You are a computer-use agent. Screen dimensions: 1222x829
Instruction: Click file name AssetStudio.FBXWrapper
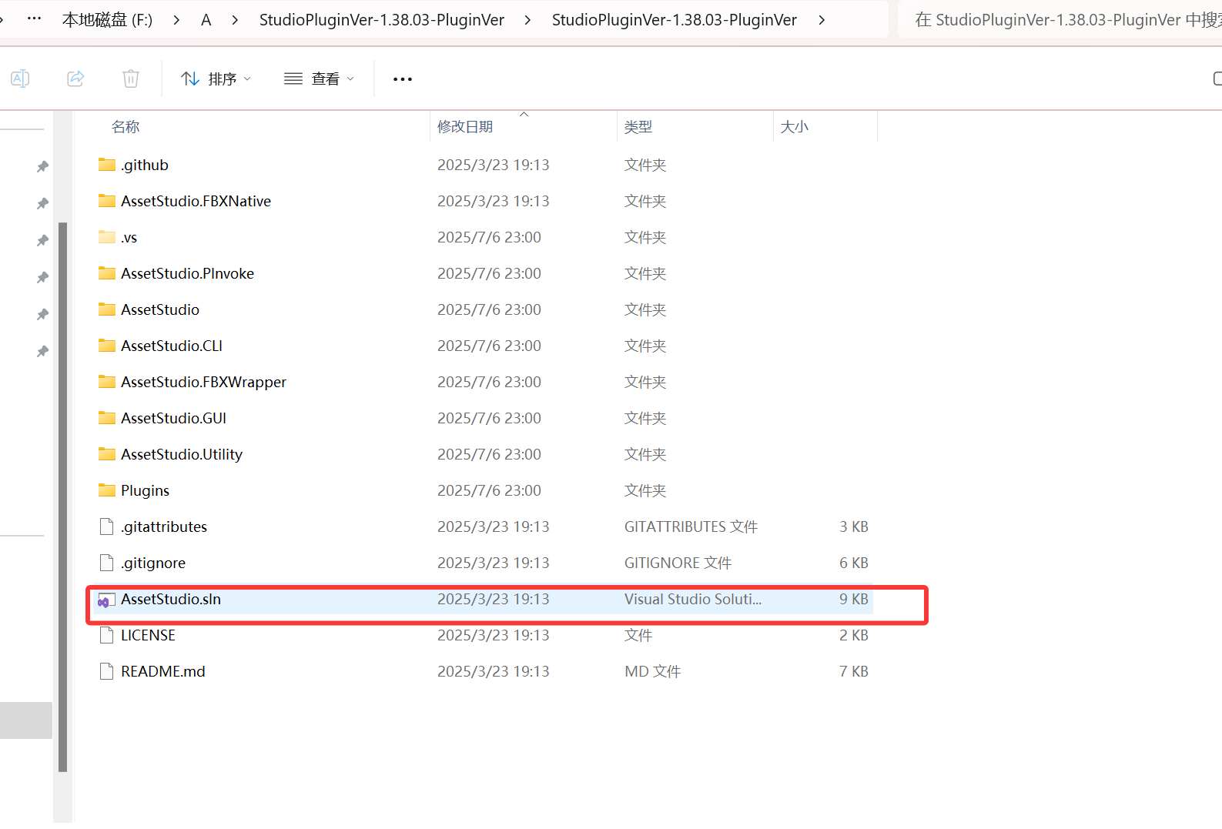coord(204,382)
